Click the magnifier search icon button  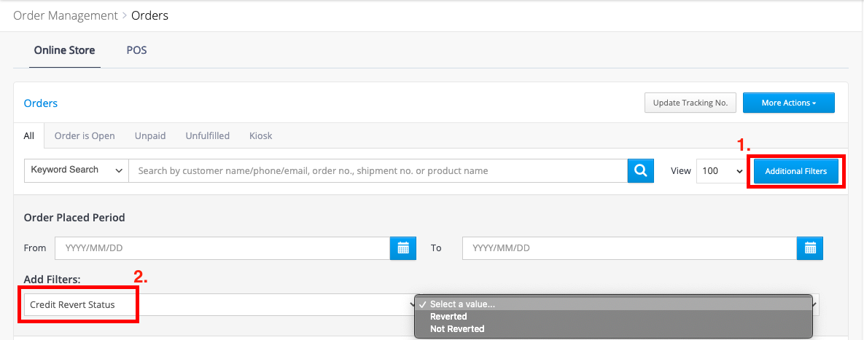coord(640,170)
